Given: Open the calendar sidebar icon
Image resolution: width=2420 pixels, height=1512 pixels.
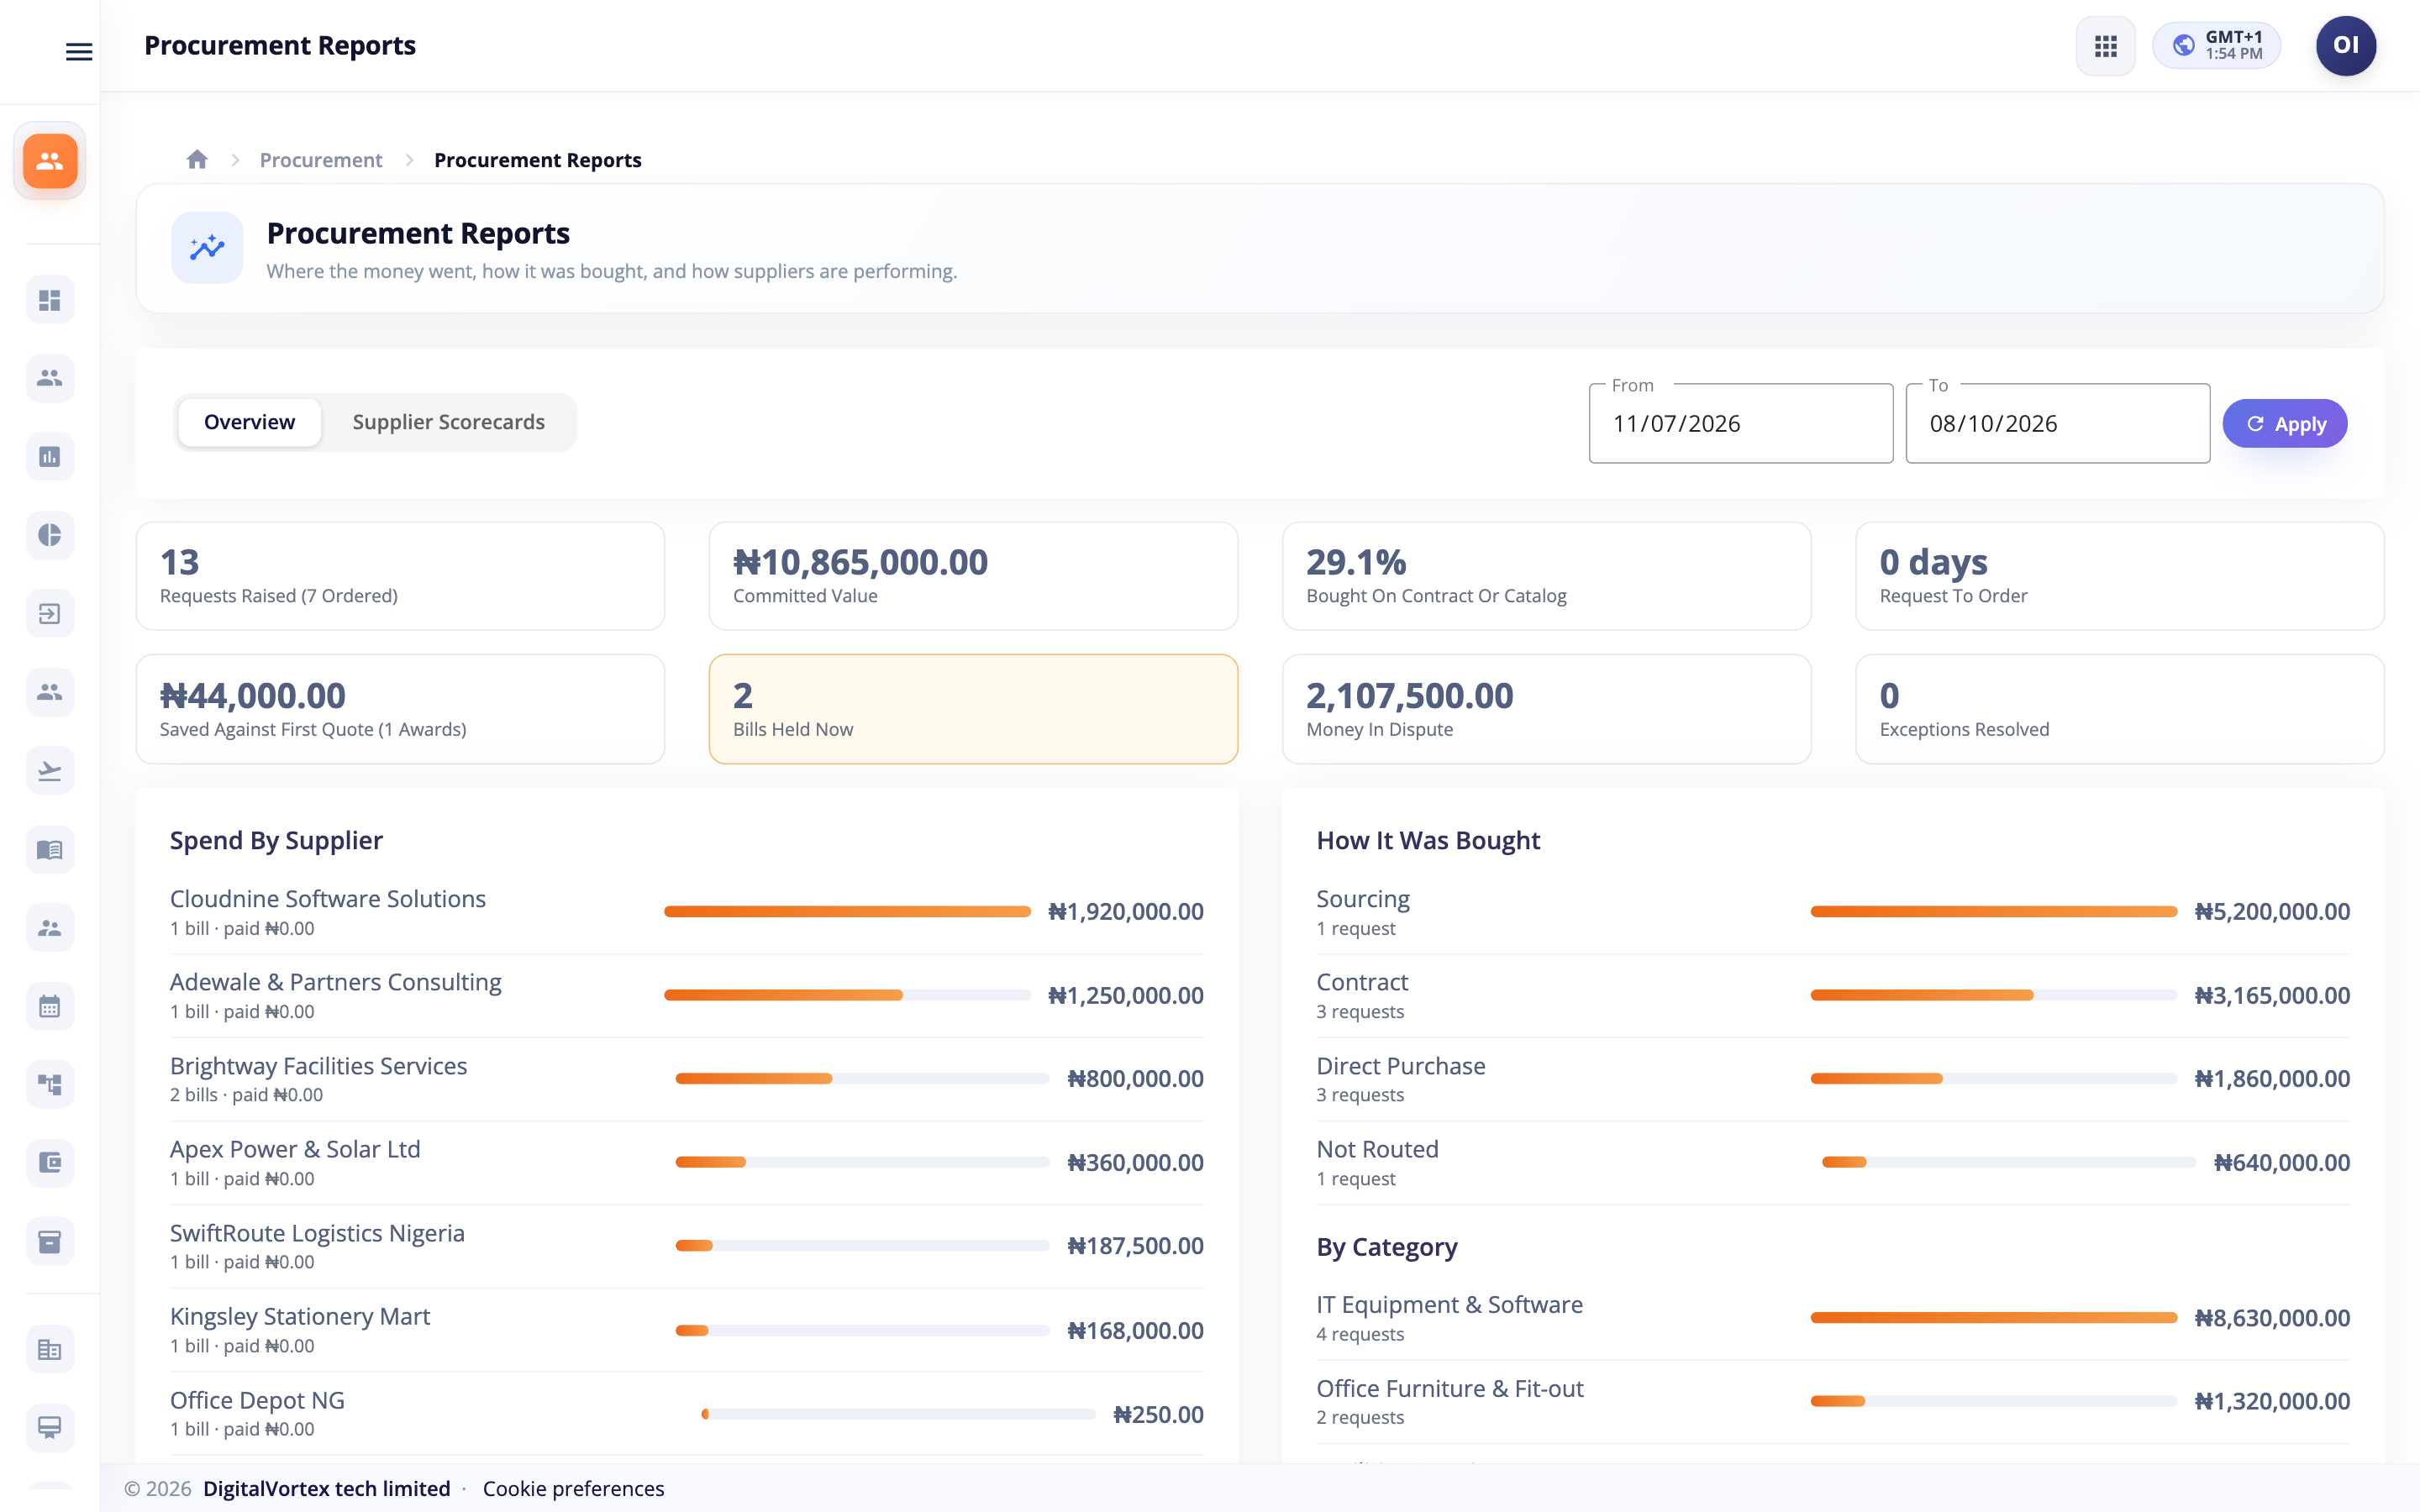Looking at the screenshot, I should pyautogui.click(x=50, y=1007).
